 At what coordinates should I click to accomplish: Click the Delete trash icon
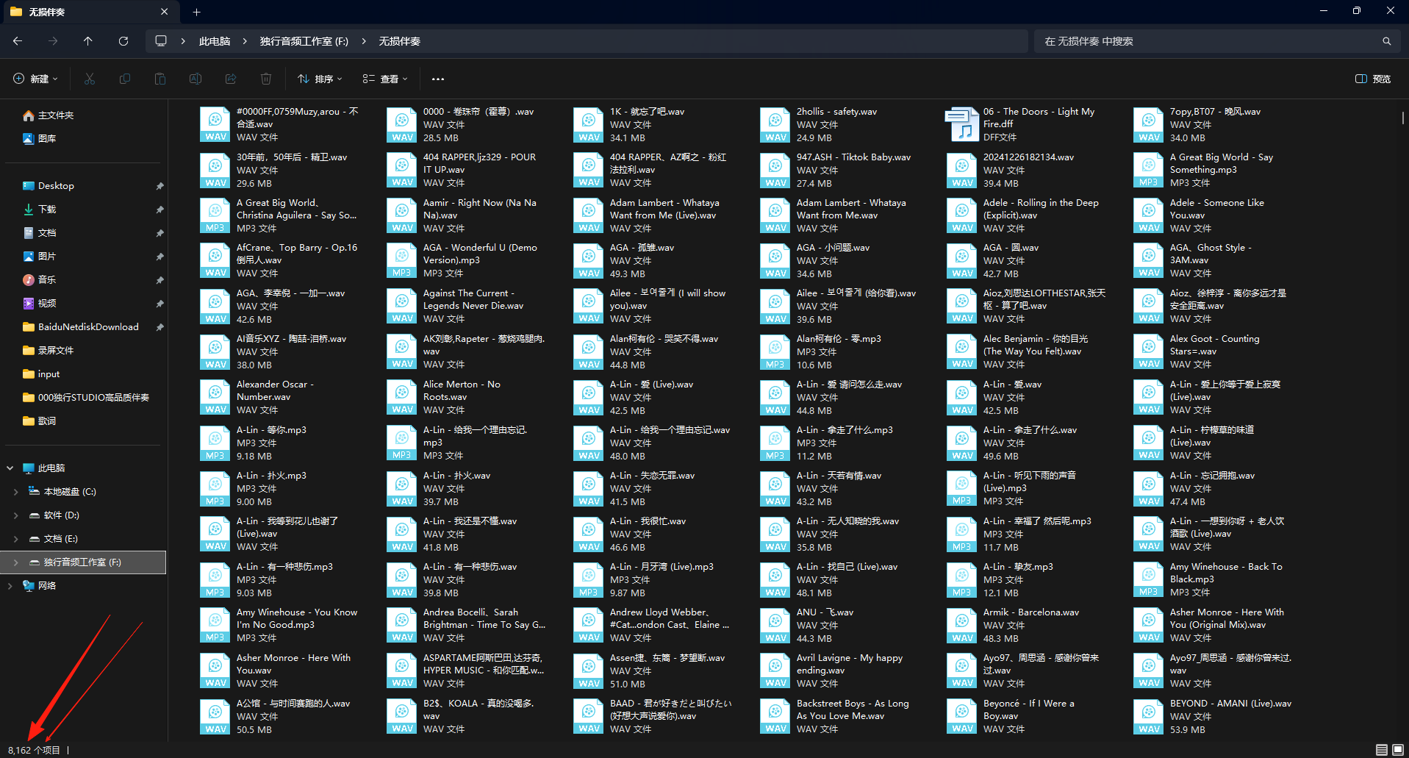click(x=266, y=79)
